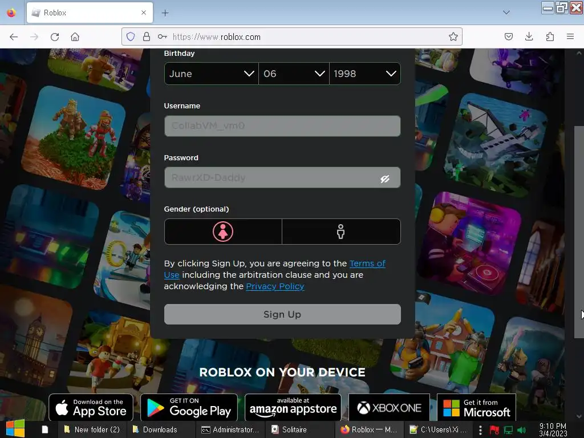Switch to Downloads taskbar window

coord(160,429)
